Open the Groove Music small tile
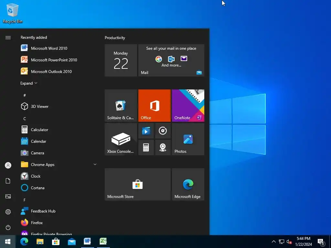Viewport: 331px width, 248px height. coord(163,131)
